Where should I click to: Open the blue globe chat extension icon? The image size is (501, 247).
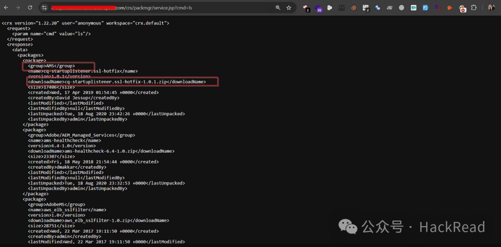coord(378,8)
